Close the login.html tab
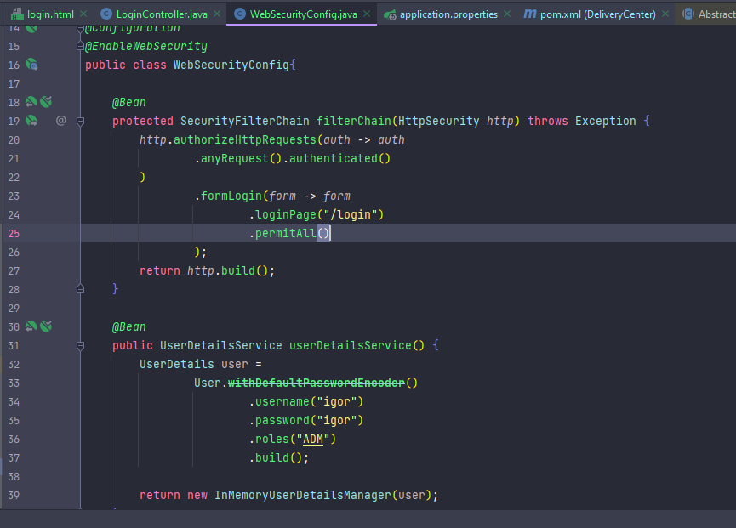The width and height of the screenshot is (736, 528). 83,14
